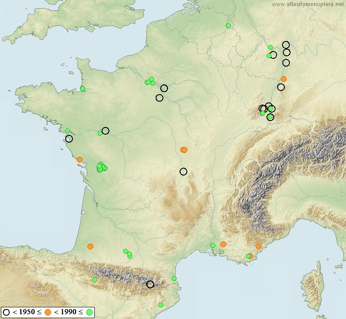Select the '< 1990 ≤' legend text
Viewport: 346px width, 319px height.
tap(69, 312)
